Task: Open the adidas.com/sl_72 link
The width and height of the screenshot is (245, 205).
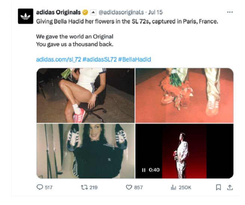Action: (58, 59)
